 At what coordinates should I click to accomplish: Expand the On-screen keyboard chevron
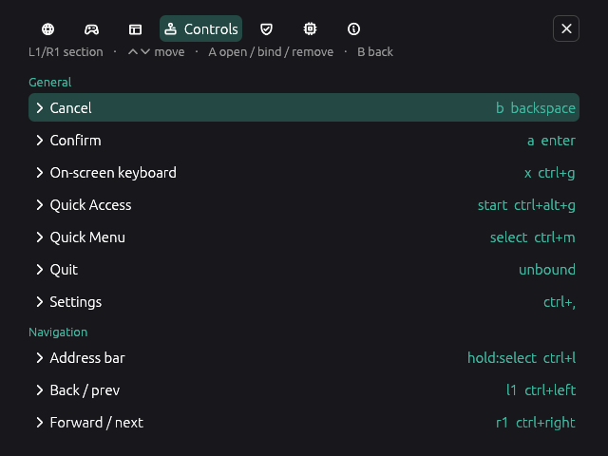tap(40, 173)
